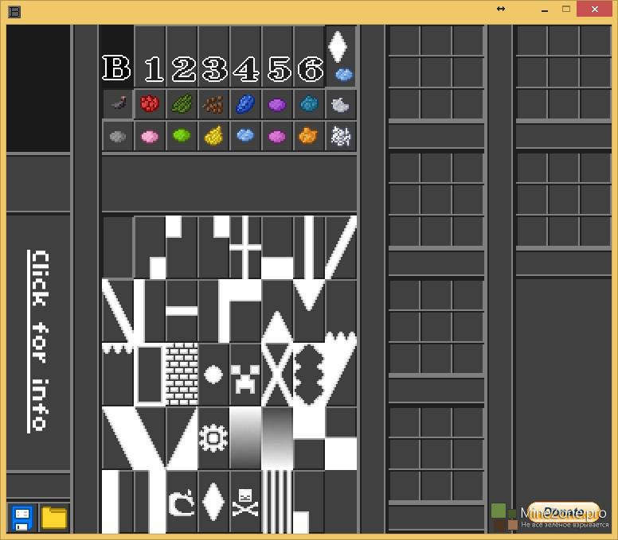The image size is (618, 540).
Task: Choose the black ink sac dye
Action: [x=118, y=103]
